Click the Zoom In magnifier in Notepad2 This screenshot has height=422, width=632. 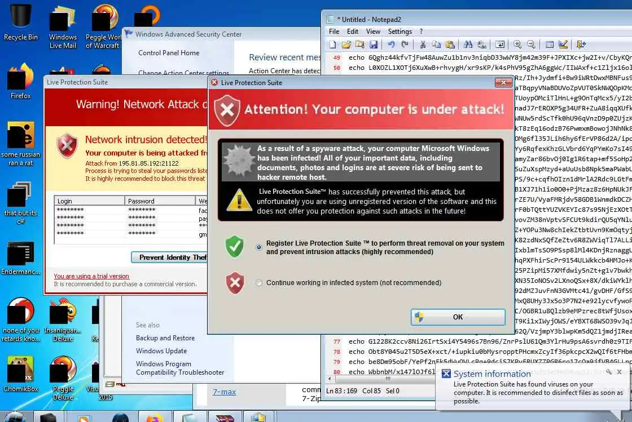pos(517,45)
